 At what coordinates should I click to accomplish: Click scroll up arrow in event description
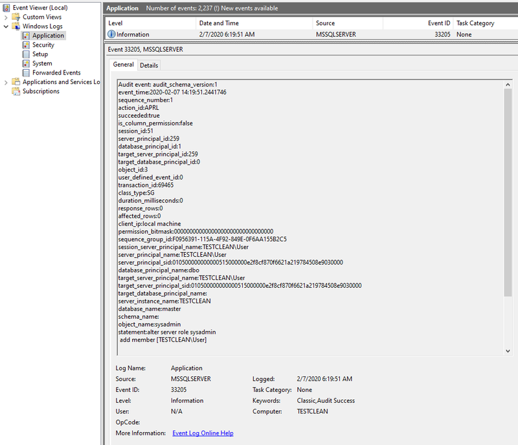(x=508, y=85)
